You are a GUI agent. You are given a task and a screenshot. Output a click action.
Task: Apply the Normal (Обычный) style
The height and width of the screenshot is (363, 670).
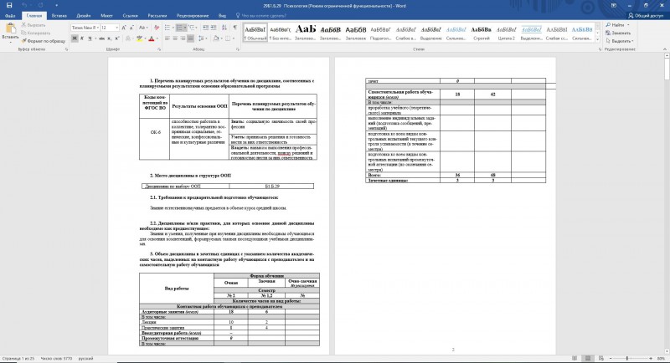255,33
